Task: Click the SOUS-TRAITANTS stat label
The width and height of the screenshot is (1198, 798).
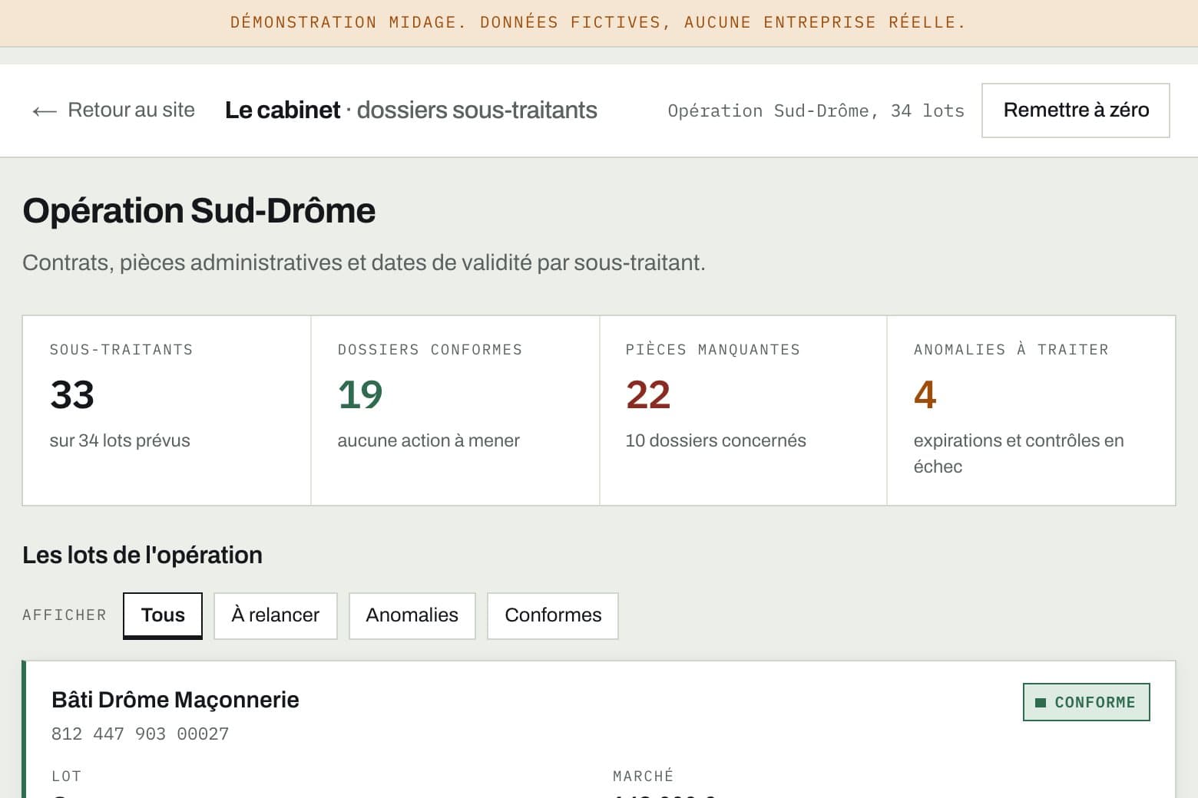Action: click(x=121, y=350)
